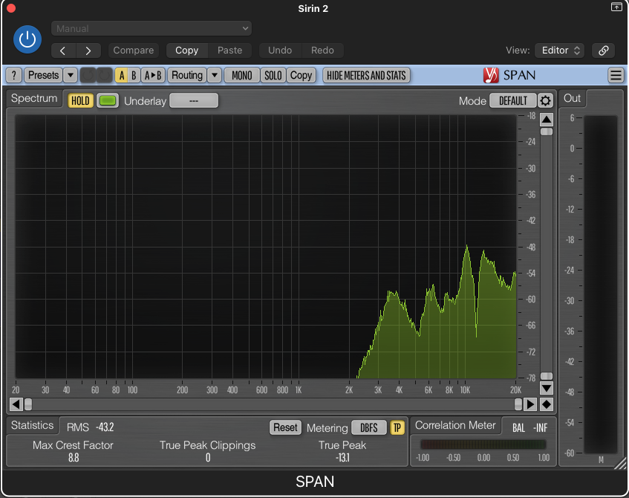The image size is (629, 498).
Task: Click the right horizontal range slider handle
Action: (x=518, y=404)
